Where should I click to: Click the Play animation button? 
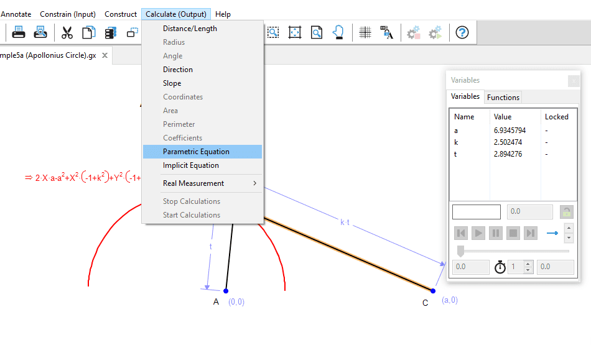pyautogui.click(x=478, y=233)
